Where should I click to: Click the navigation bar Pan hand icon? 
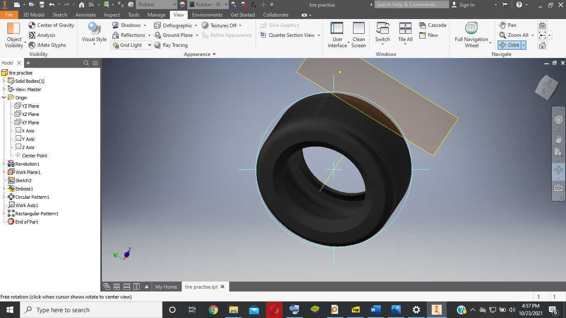(x=559, y=138)
